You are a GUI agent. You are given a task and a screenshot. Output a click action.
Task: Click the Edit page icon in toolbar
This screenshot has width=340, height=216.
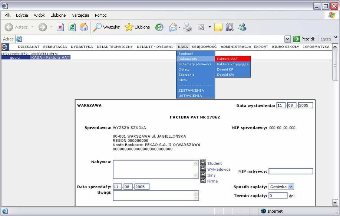point(201,27)
